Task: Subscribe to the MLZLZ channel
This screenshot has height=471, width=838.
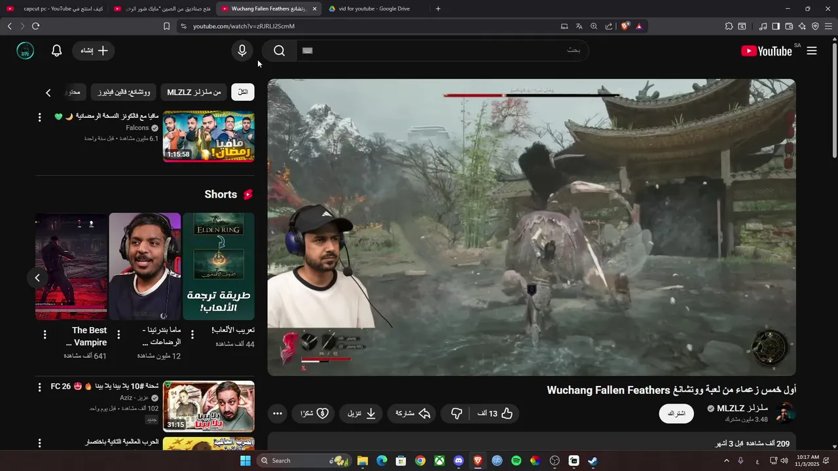Action: (x=676, y=413)
